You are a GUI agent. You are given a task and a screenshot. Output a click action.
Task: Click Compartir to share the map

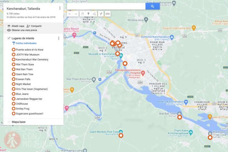(x=34, y=26)
